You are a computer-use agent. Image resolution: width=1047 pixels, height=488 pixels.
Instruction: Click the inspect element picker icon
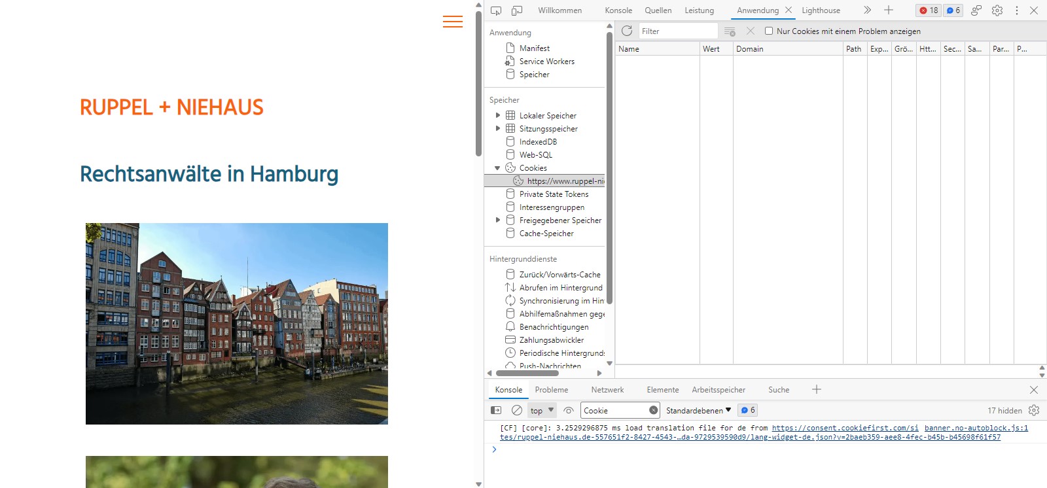(x=496, y=10)
